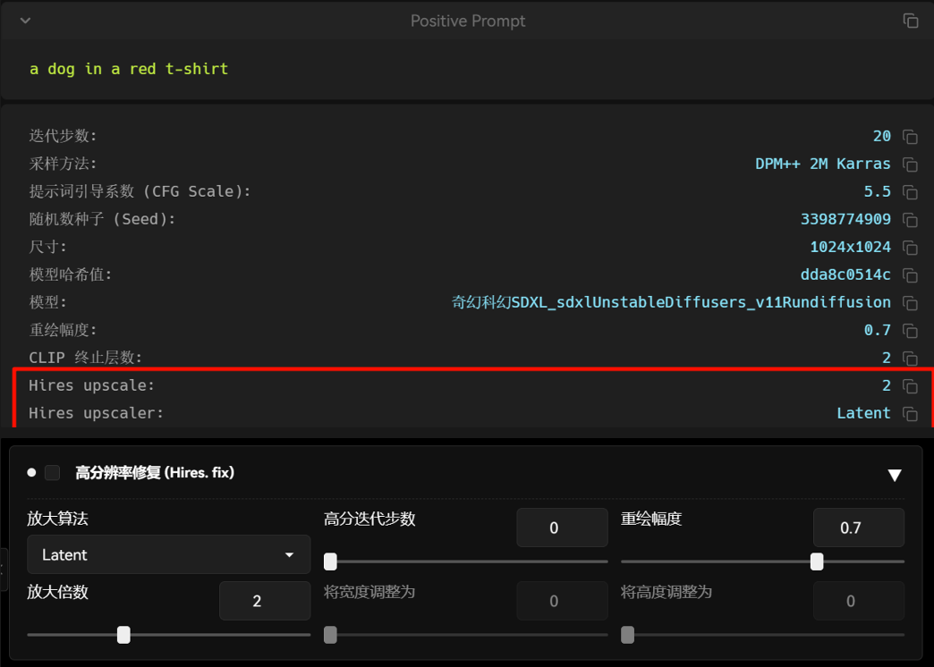Copy the Seed value 3398774909

tap(910, 220)
